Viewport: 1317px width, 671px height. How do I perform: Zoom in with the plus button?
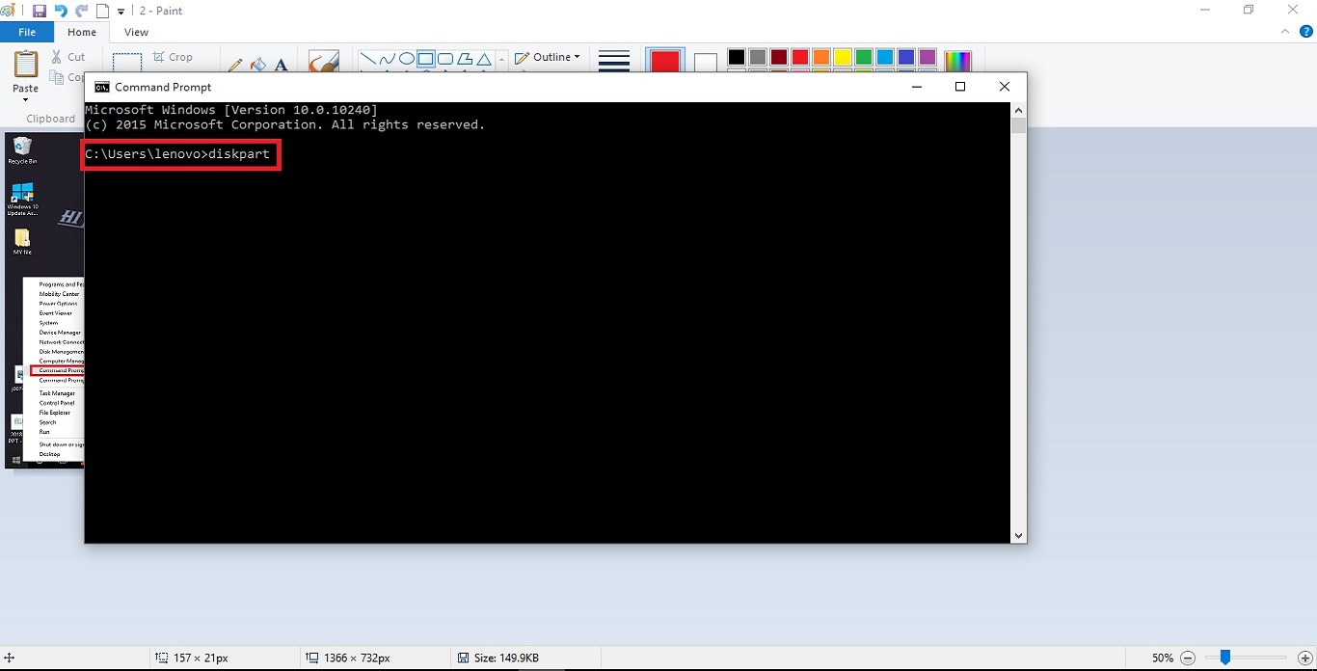1305,658
